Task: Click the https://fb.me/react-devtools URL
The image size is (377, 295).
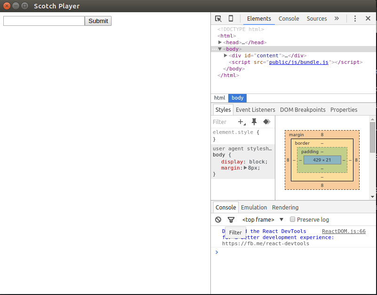Action: (265, 244)
